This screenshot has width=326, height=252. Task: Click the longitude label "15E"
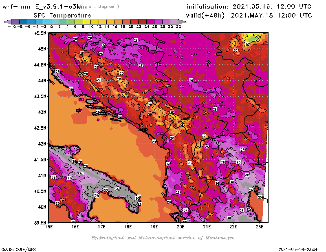click(49, 227)
